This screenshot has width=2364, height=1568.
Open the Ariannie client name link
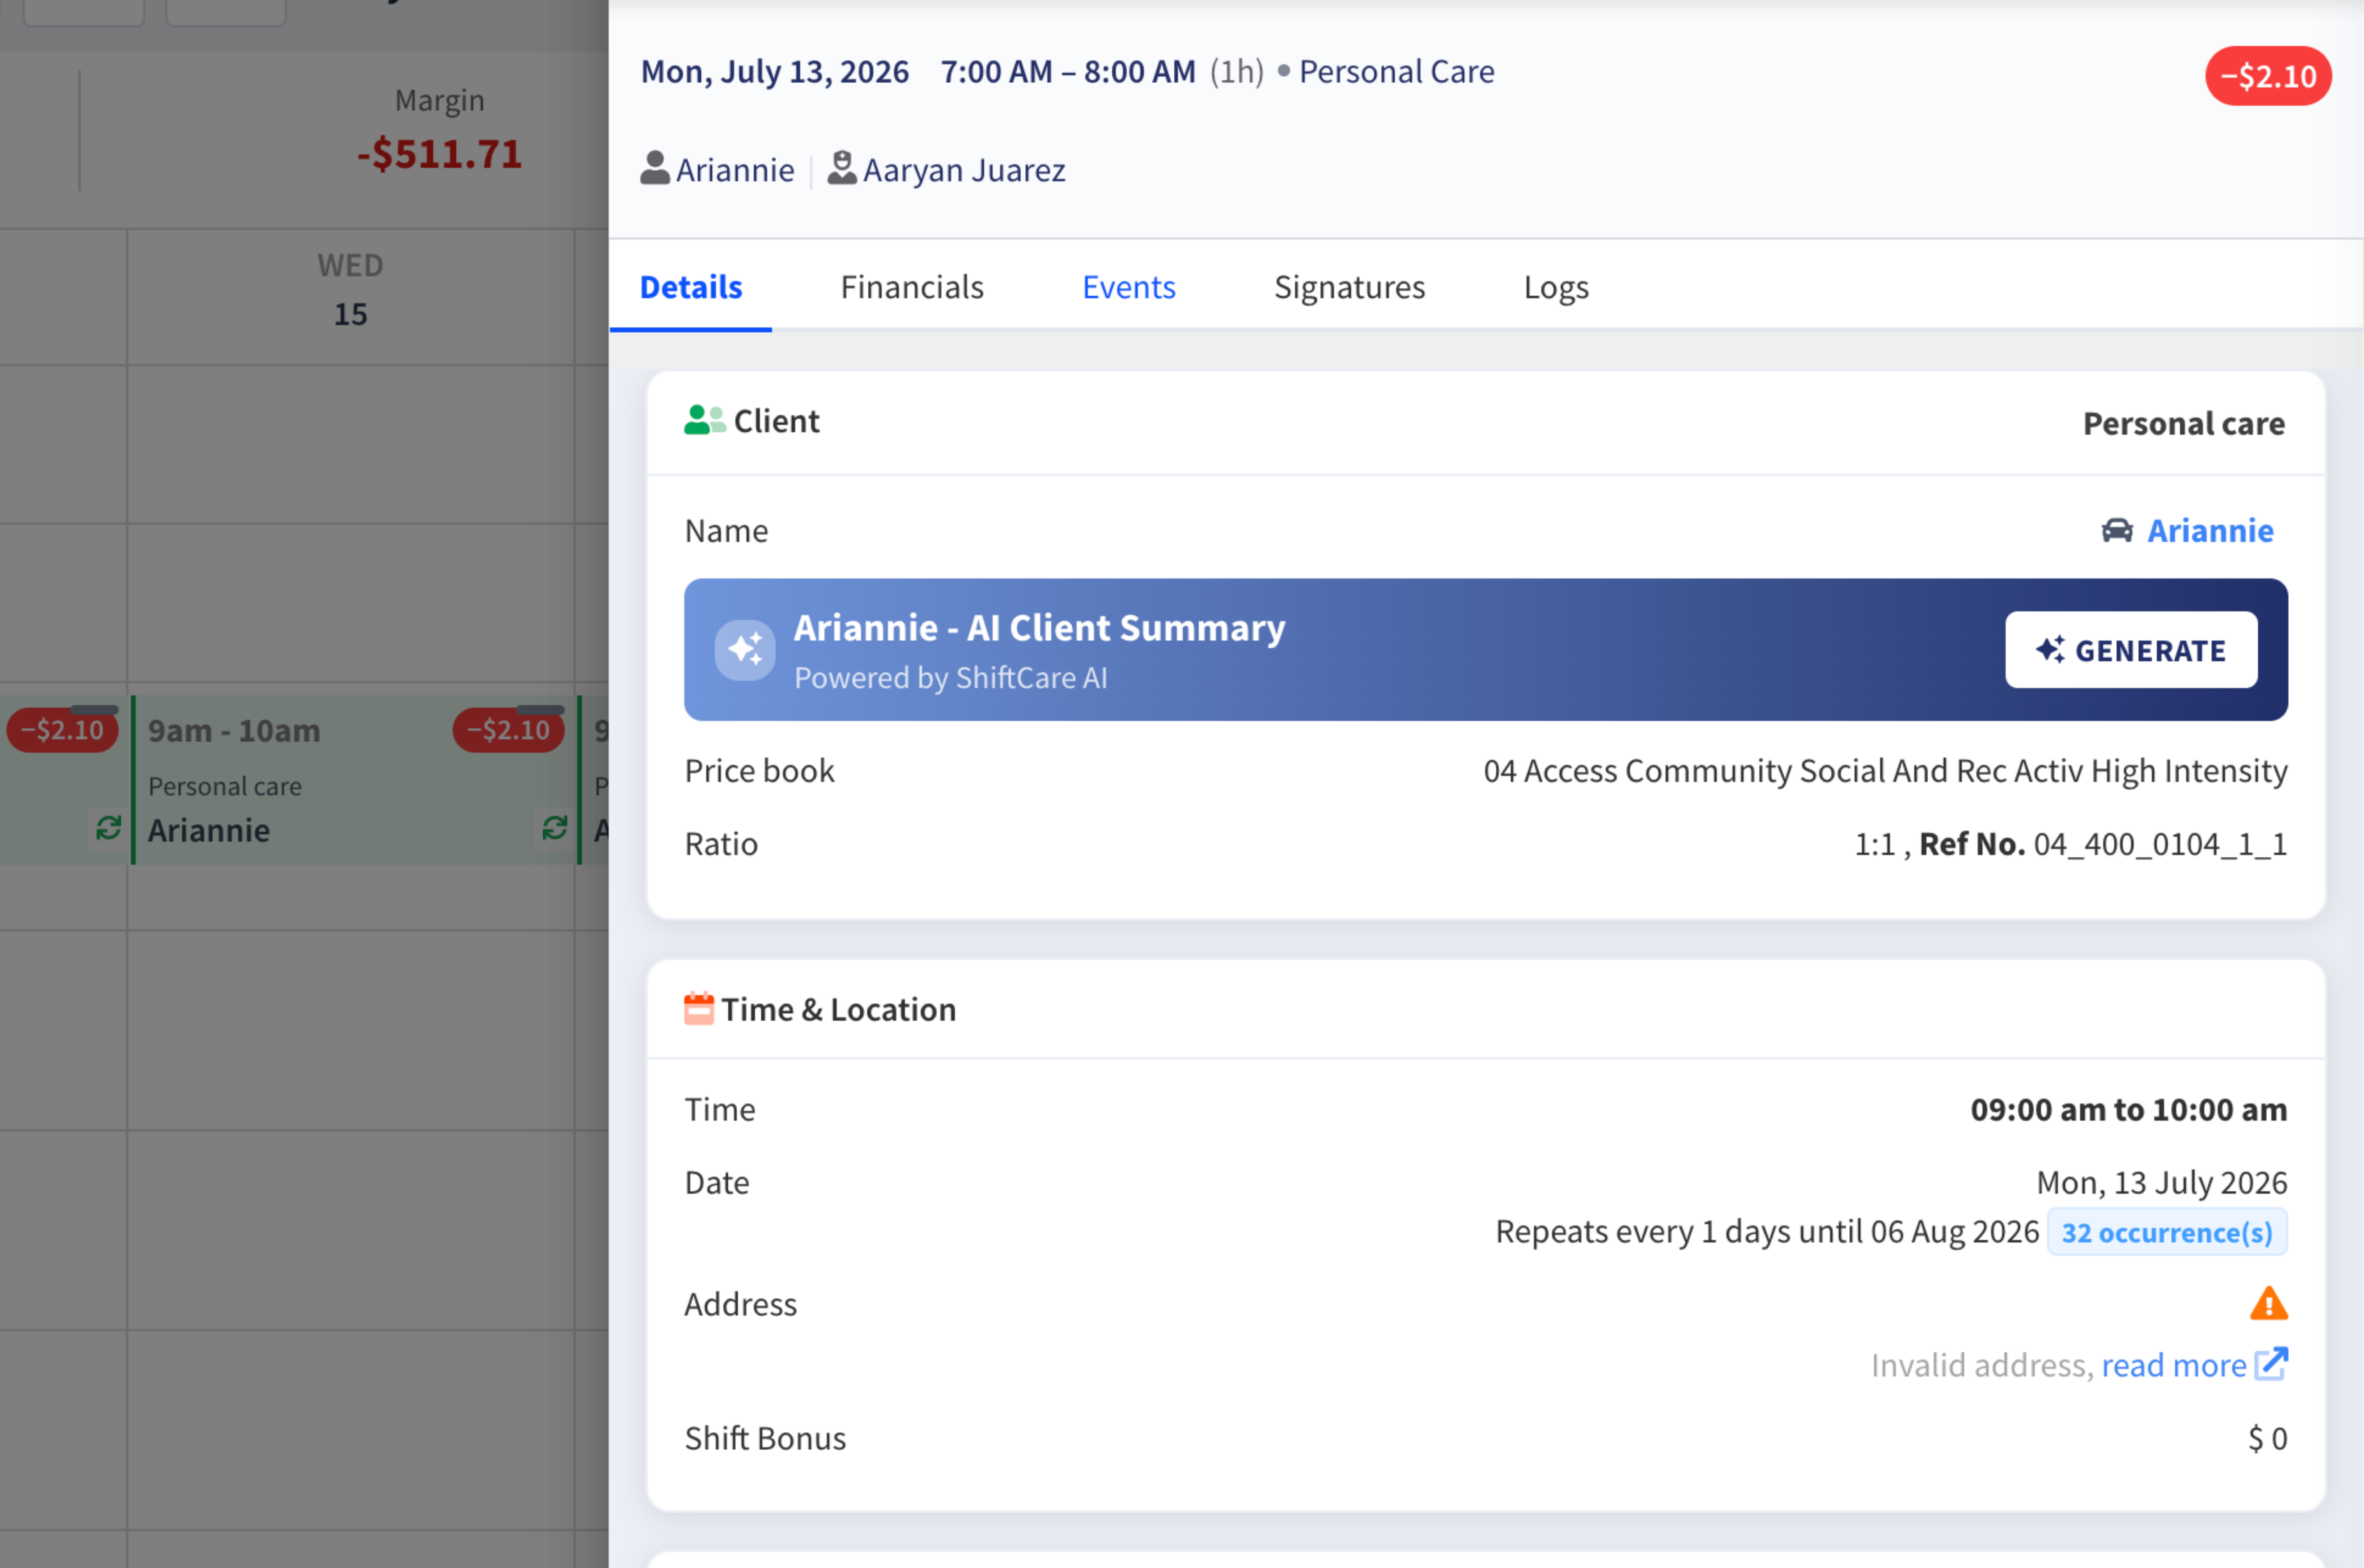tap(2210, 530)
